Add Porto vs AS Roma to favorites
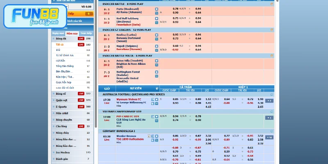 click(x=156, y=9)
